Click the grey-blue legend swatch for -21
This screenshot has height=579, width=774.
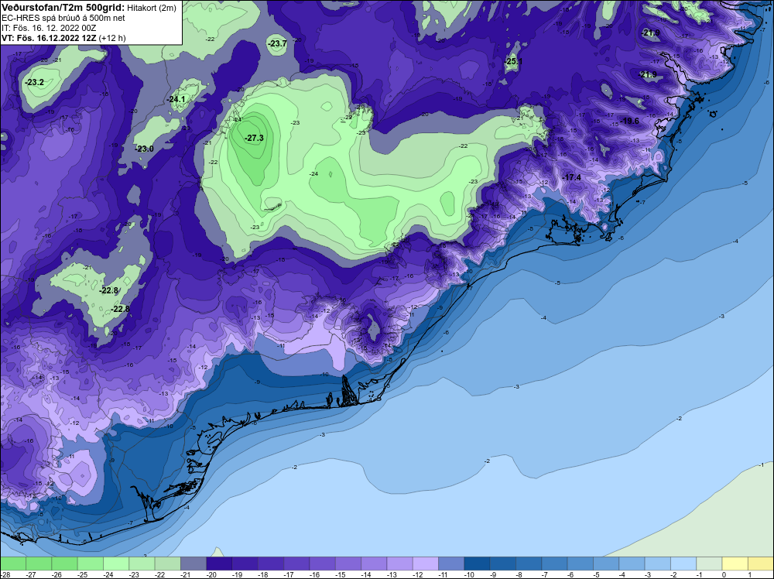(x=193, y=564)
